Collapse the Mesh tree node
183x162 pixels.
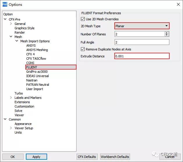point(11,37)
